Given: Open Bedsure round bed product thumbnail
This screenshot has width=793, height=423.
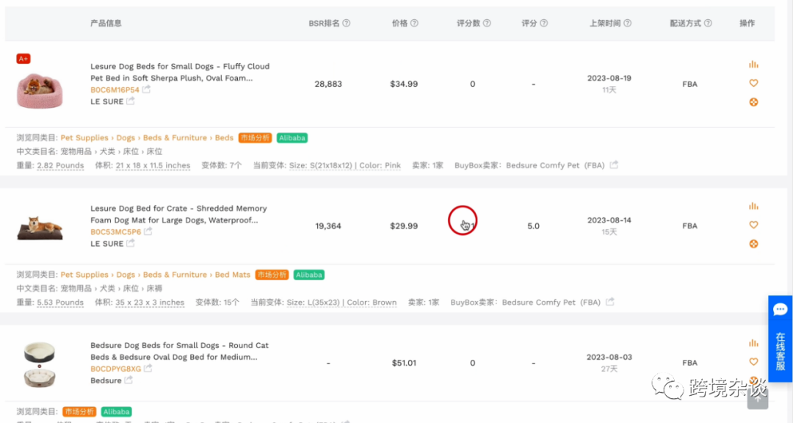Looking at the screenshot, I should point(40,364).
